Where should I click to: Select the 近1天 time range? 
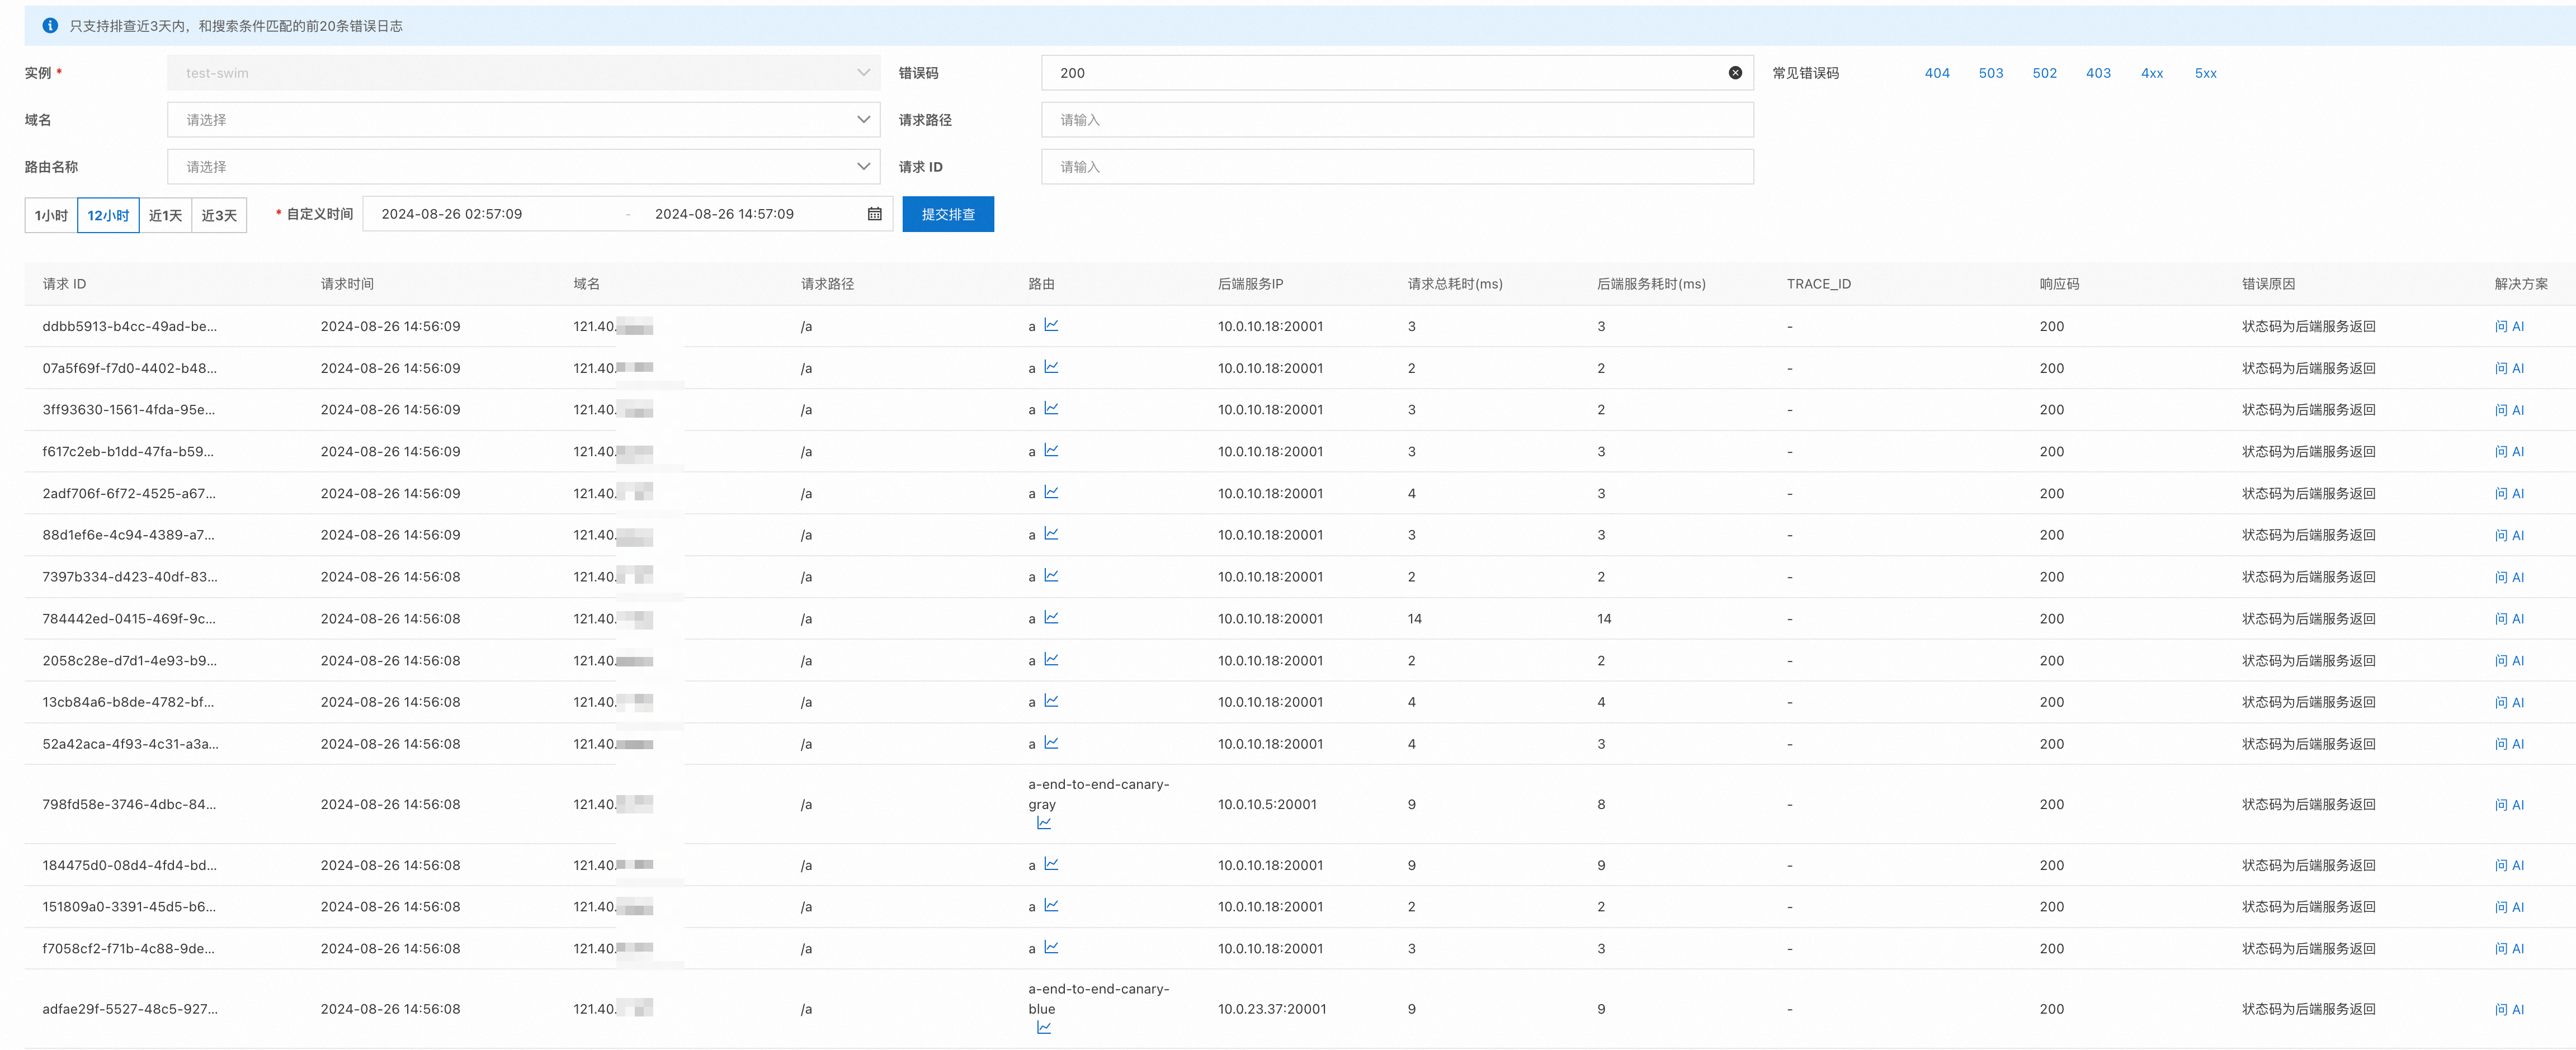(x=165, y=215)
